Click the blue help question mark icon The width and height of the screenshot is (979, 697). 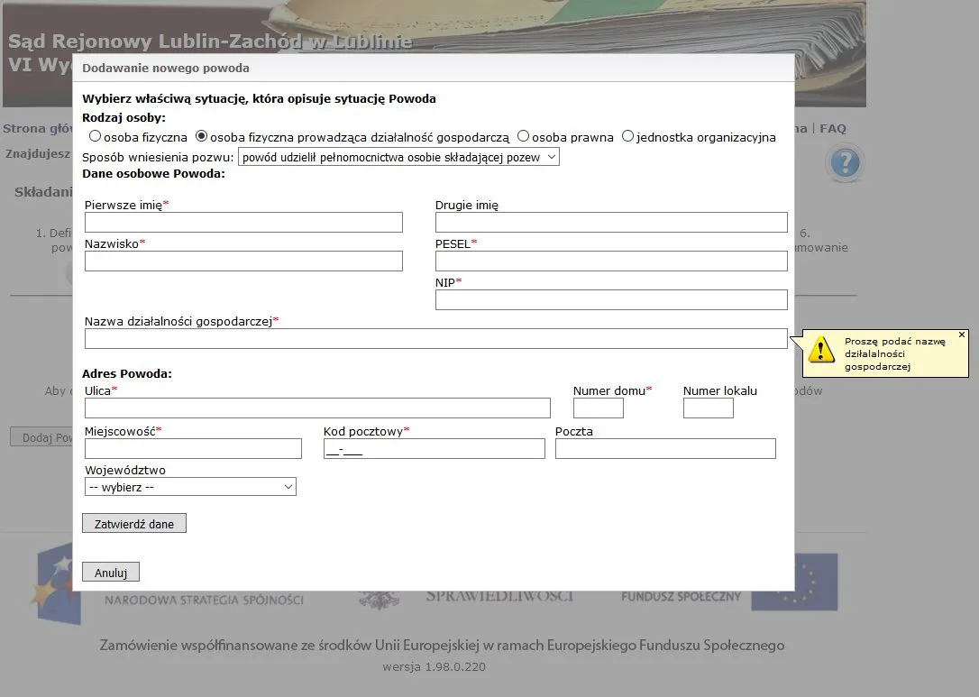pos(845,164)
